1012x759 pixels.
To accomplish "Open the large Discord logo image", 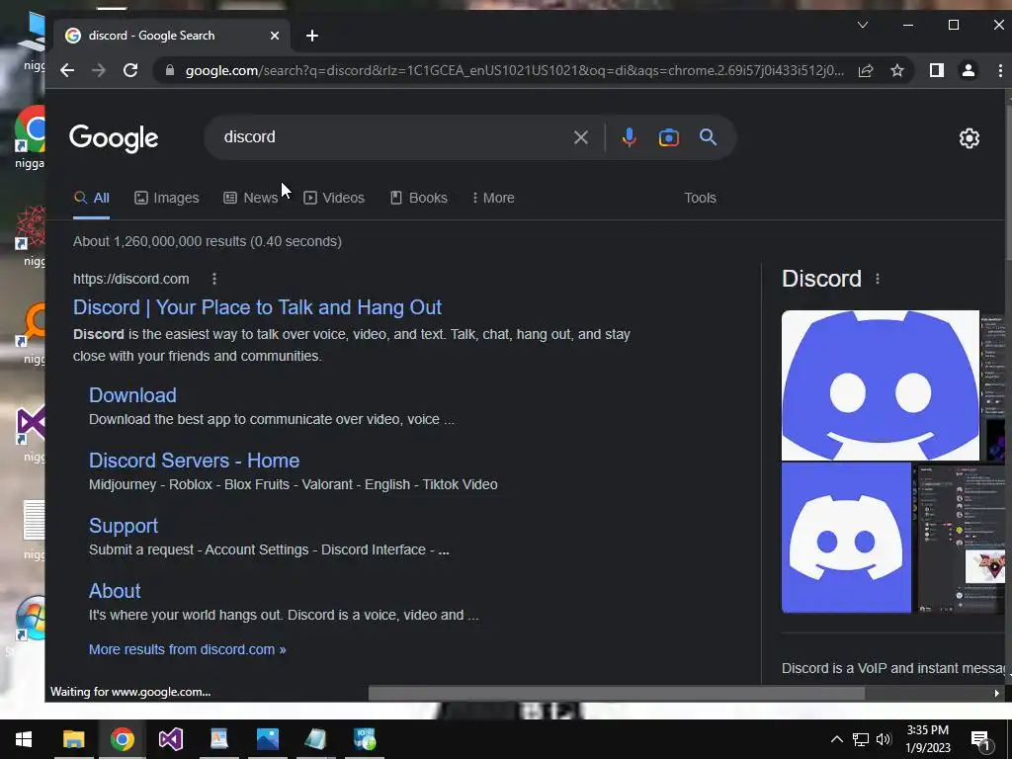I will [881, 385].
